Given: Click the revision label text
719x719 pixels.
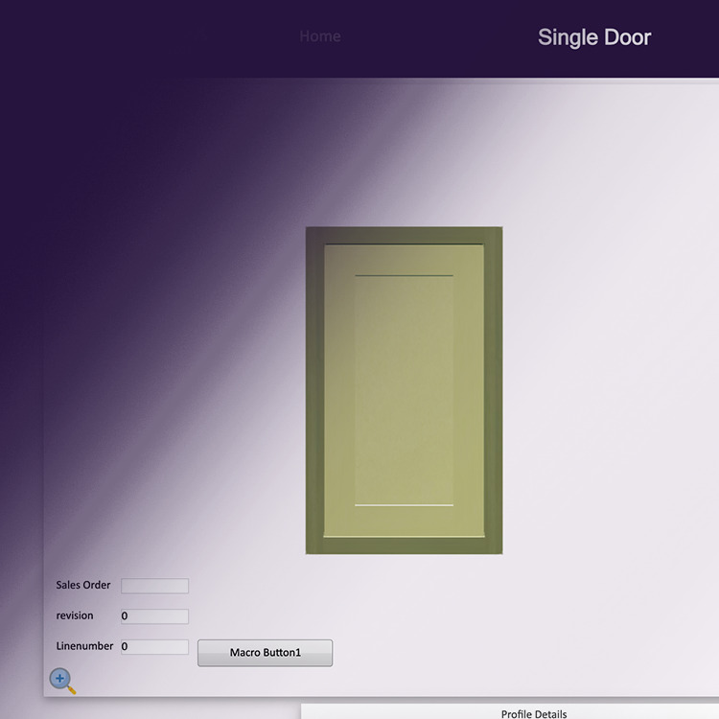Looking at the screenshot, I should pos(74,615).
